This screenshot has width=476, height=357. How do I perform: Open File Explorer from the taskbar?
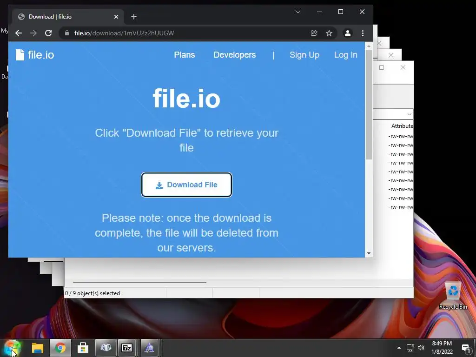click(x=38, y=348)
